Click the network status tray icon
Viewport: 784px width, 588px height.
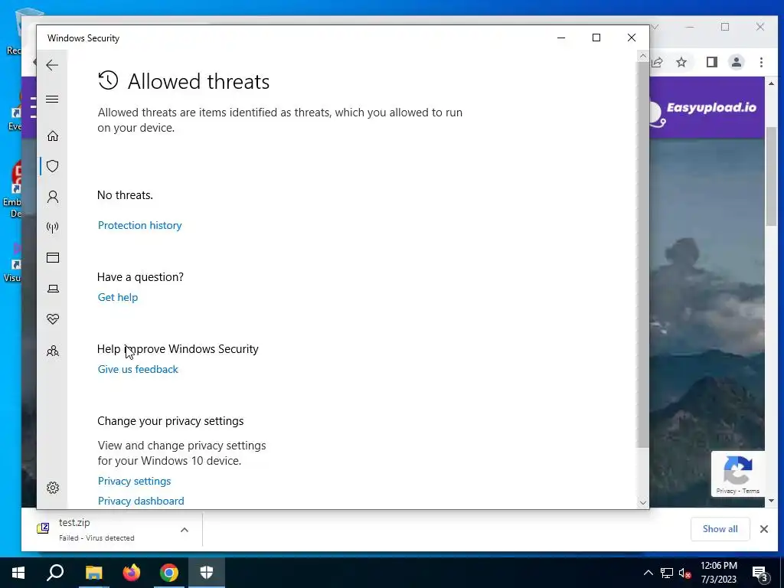[667, 573]
